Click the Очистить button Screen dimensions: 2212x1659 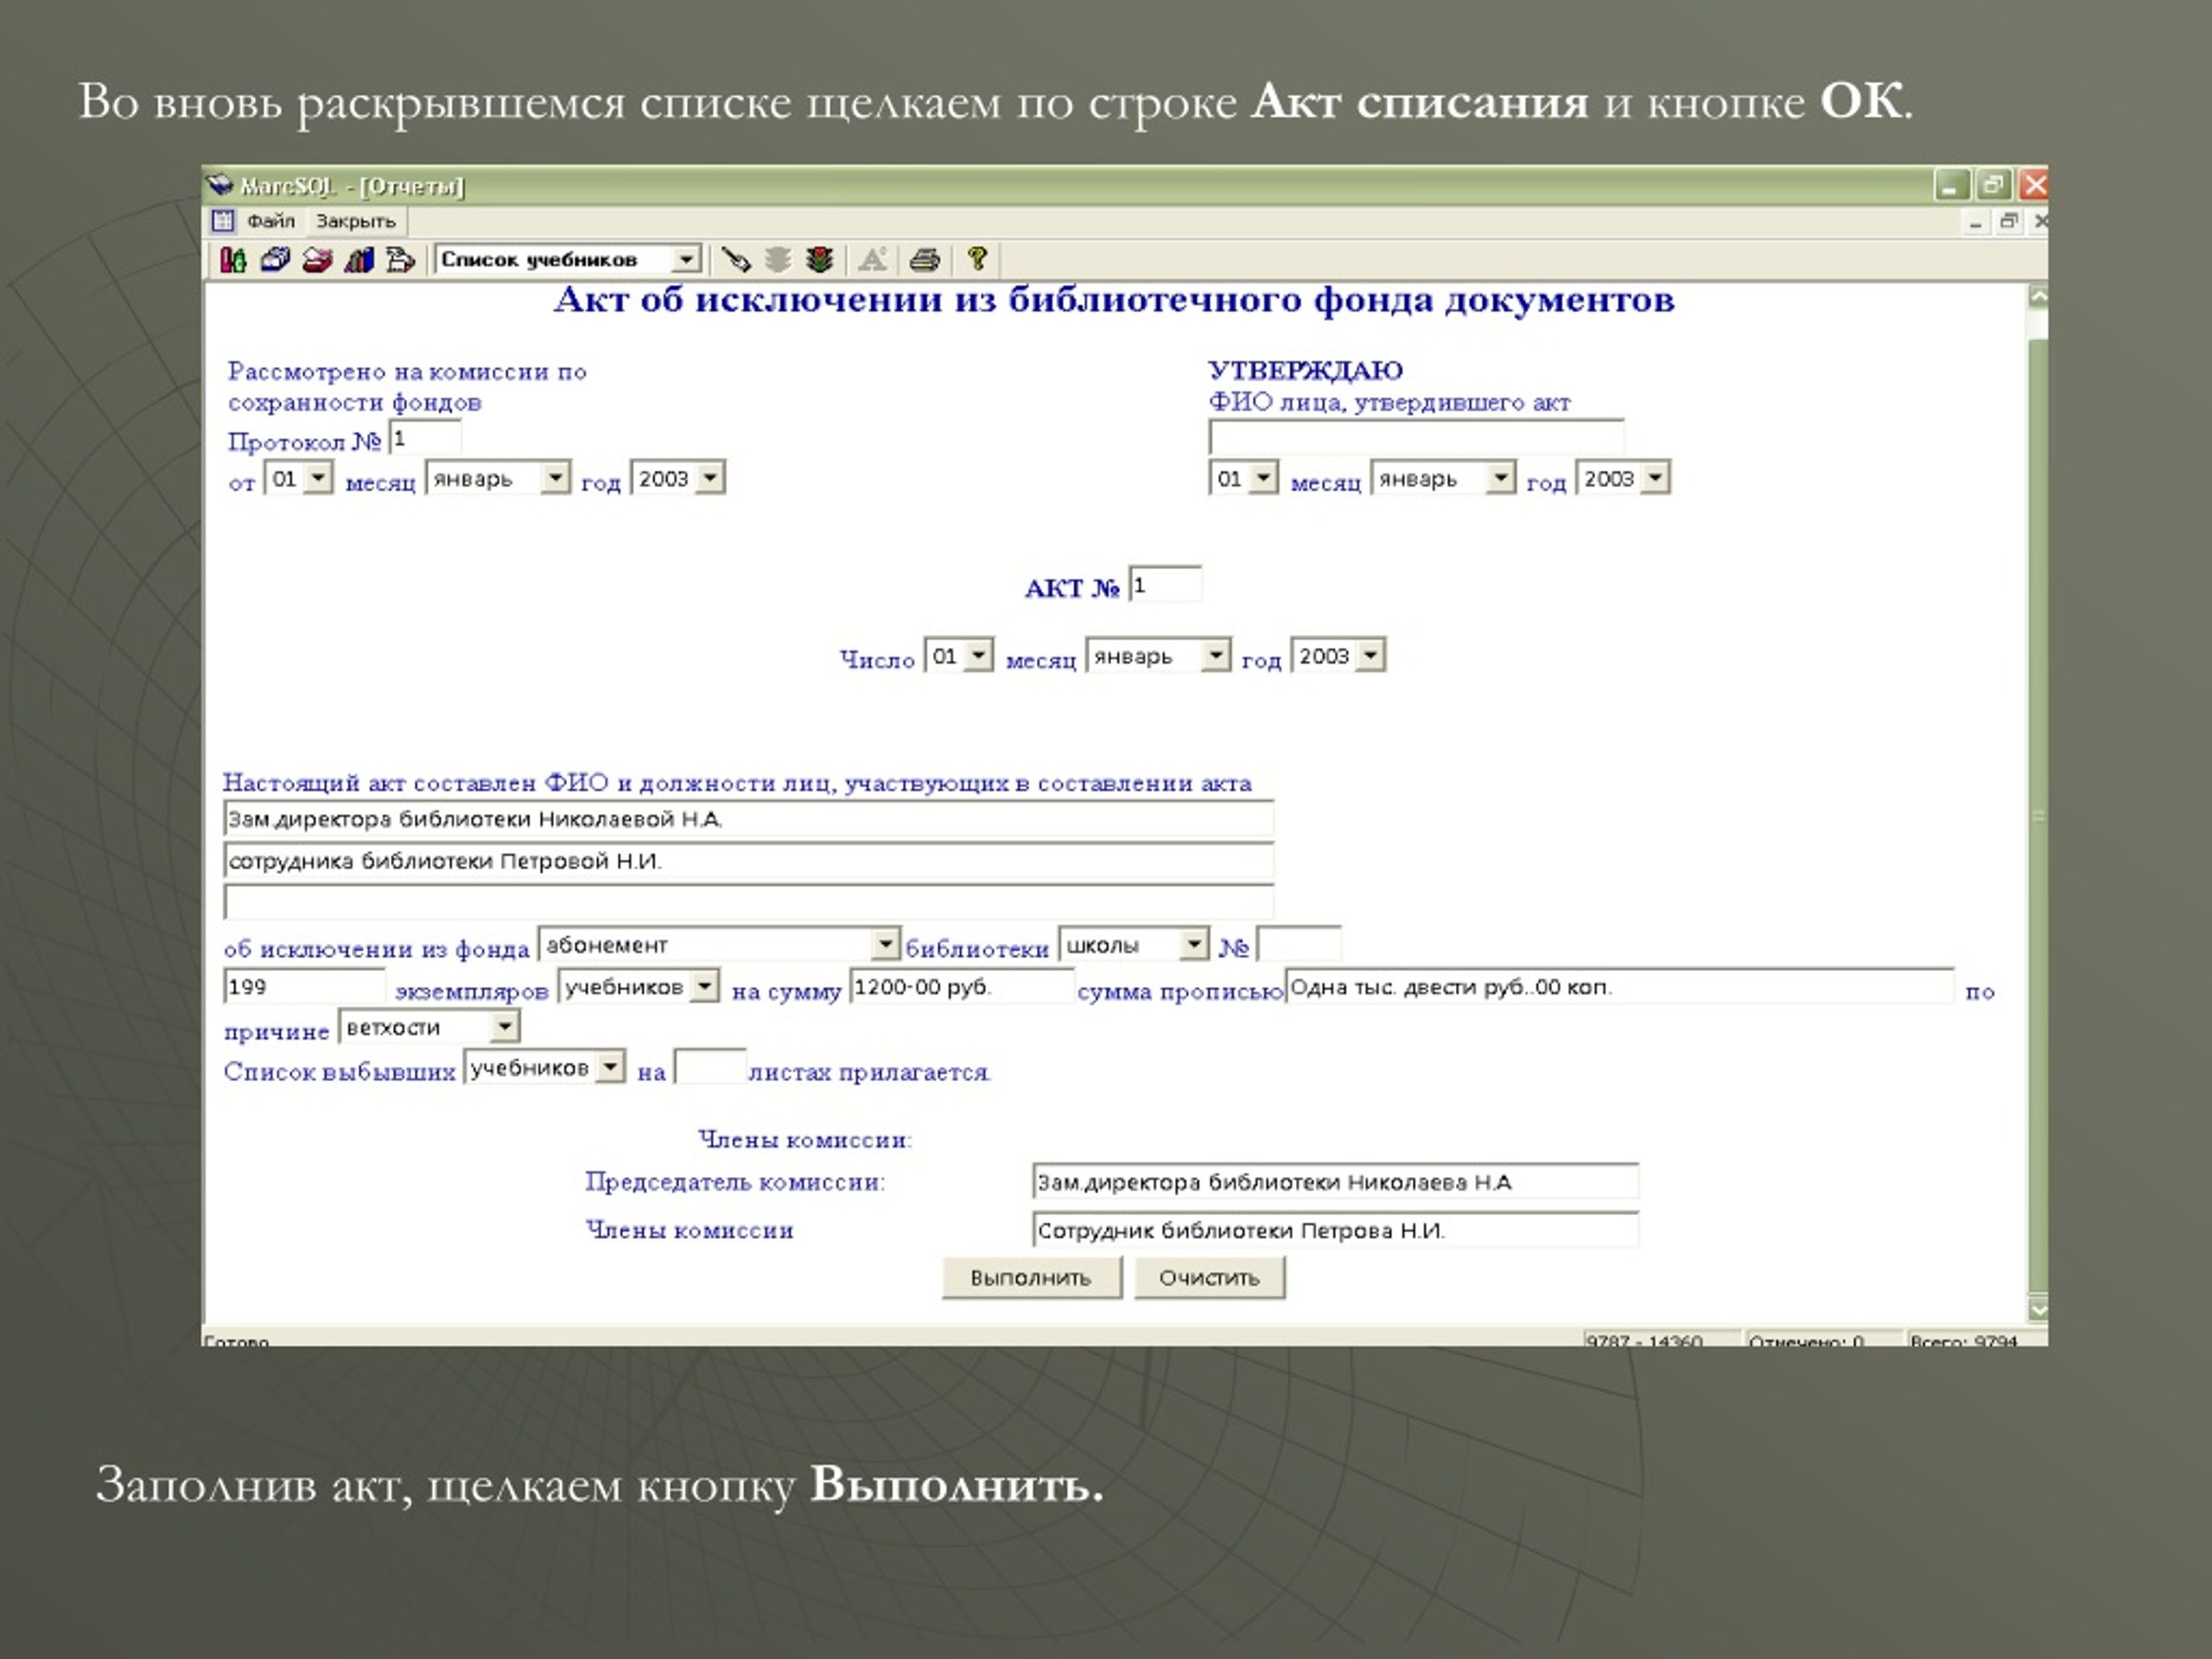pyautogui.click(x=1209, y=1278)
